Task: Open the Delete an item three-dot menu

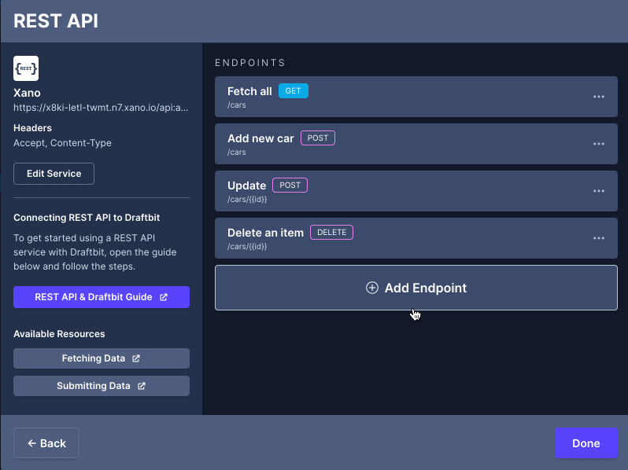Action: 598,238
